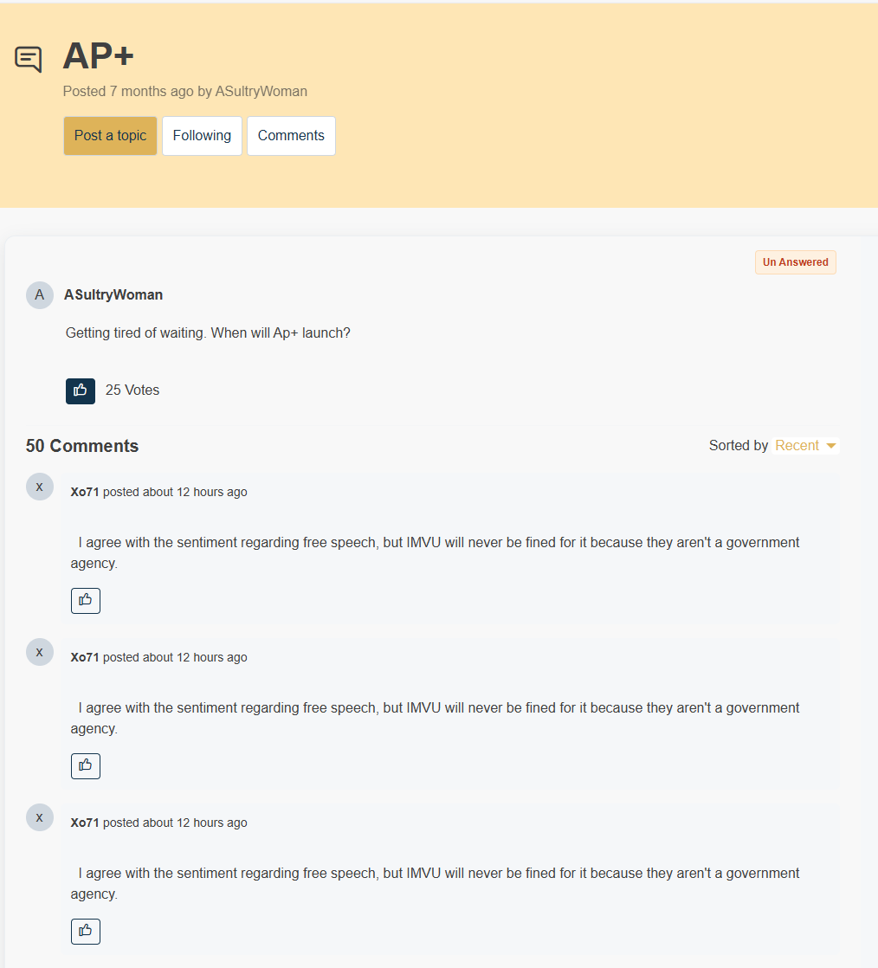Screen dimensions: 878x968
Task: Click the 'Sorted by' label
Action: 739,446
